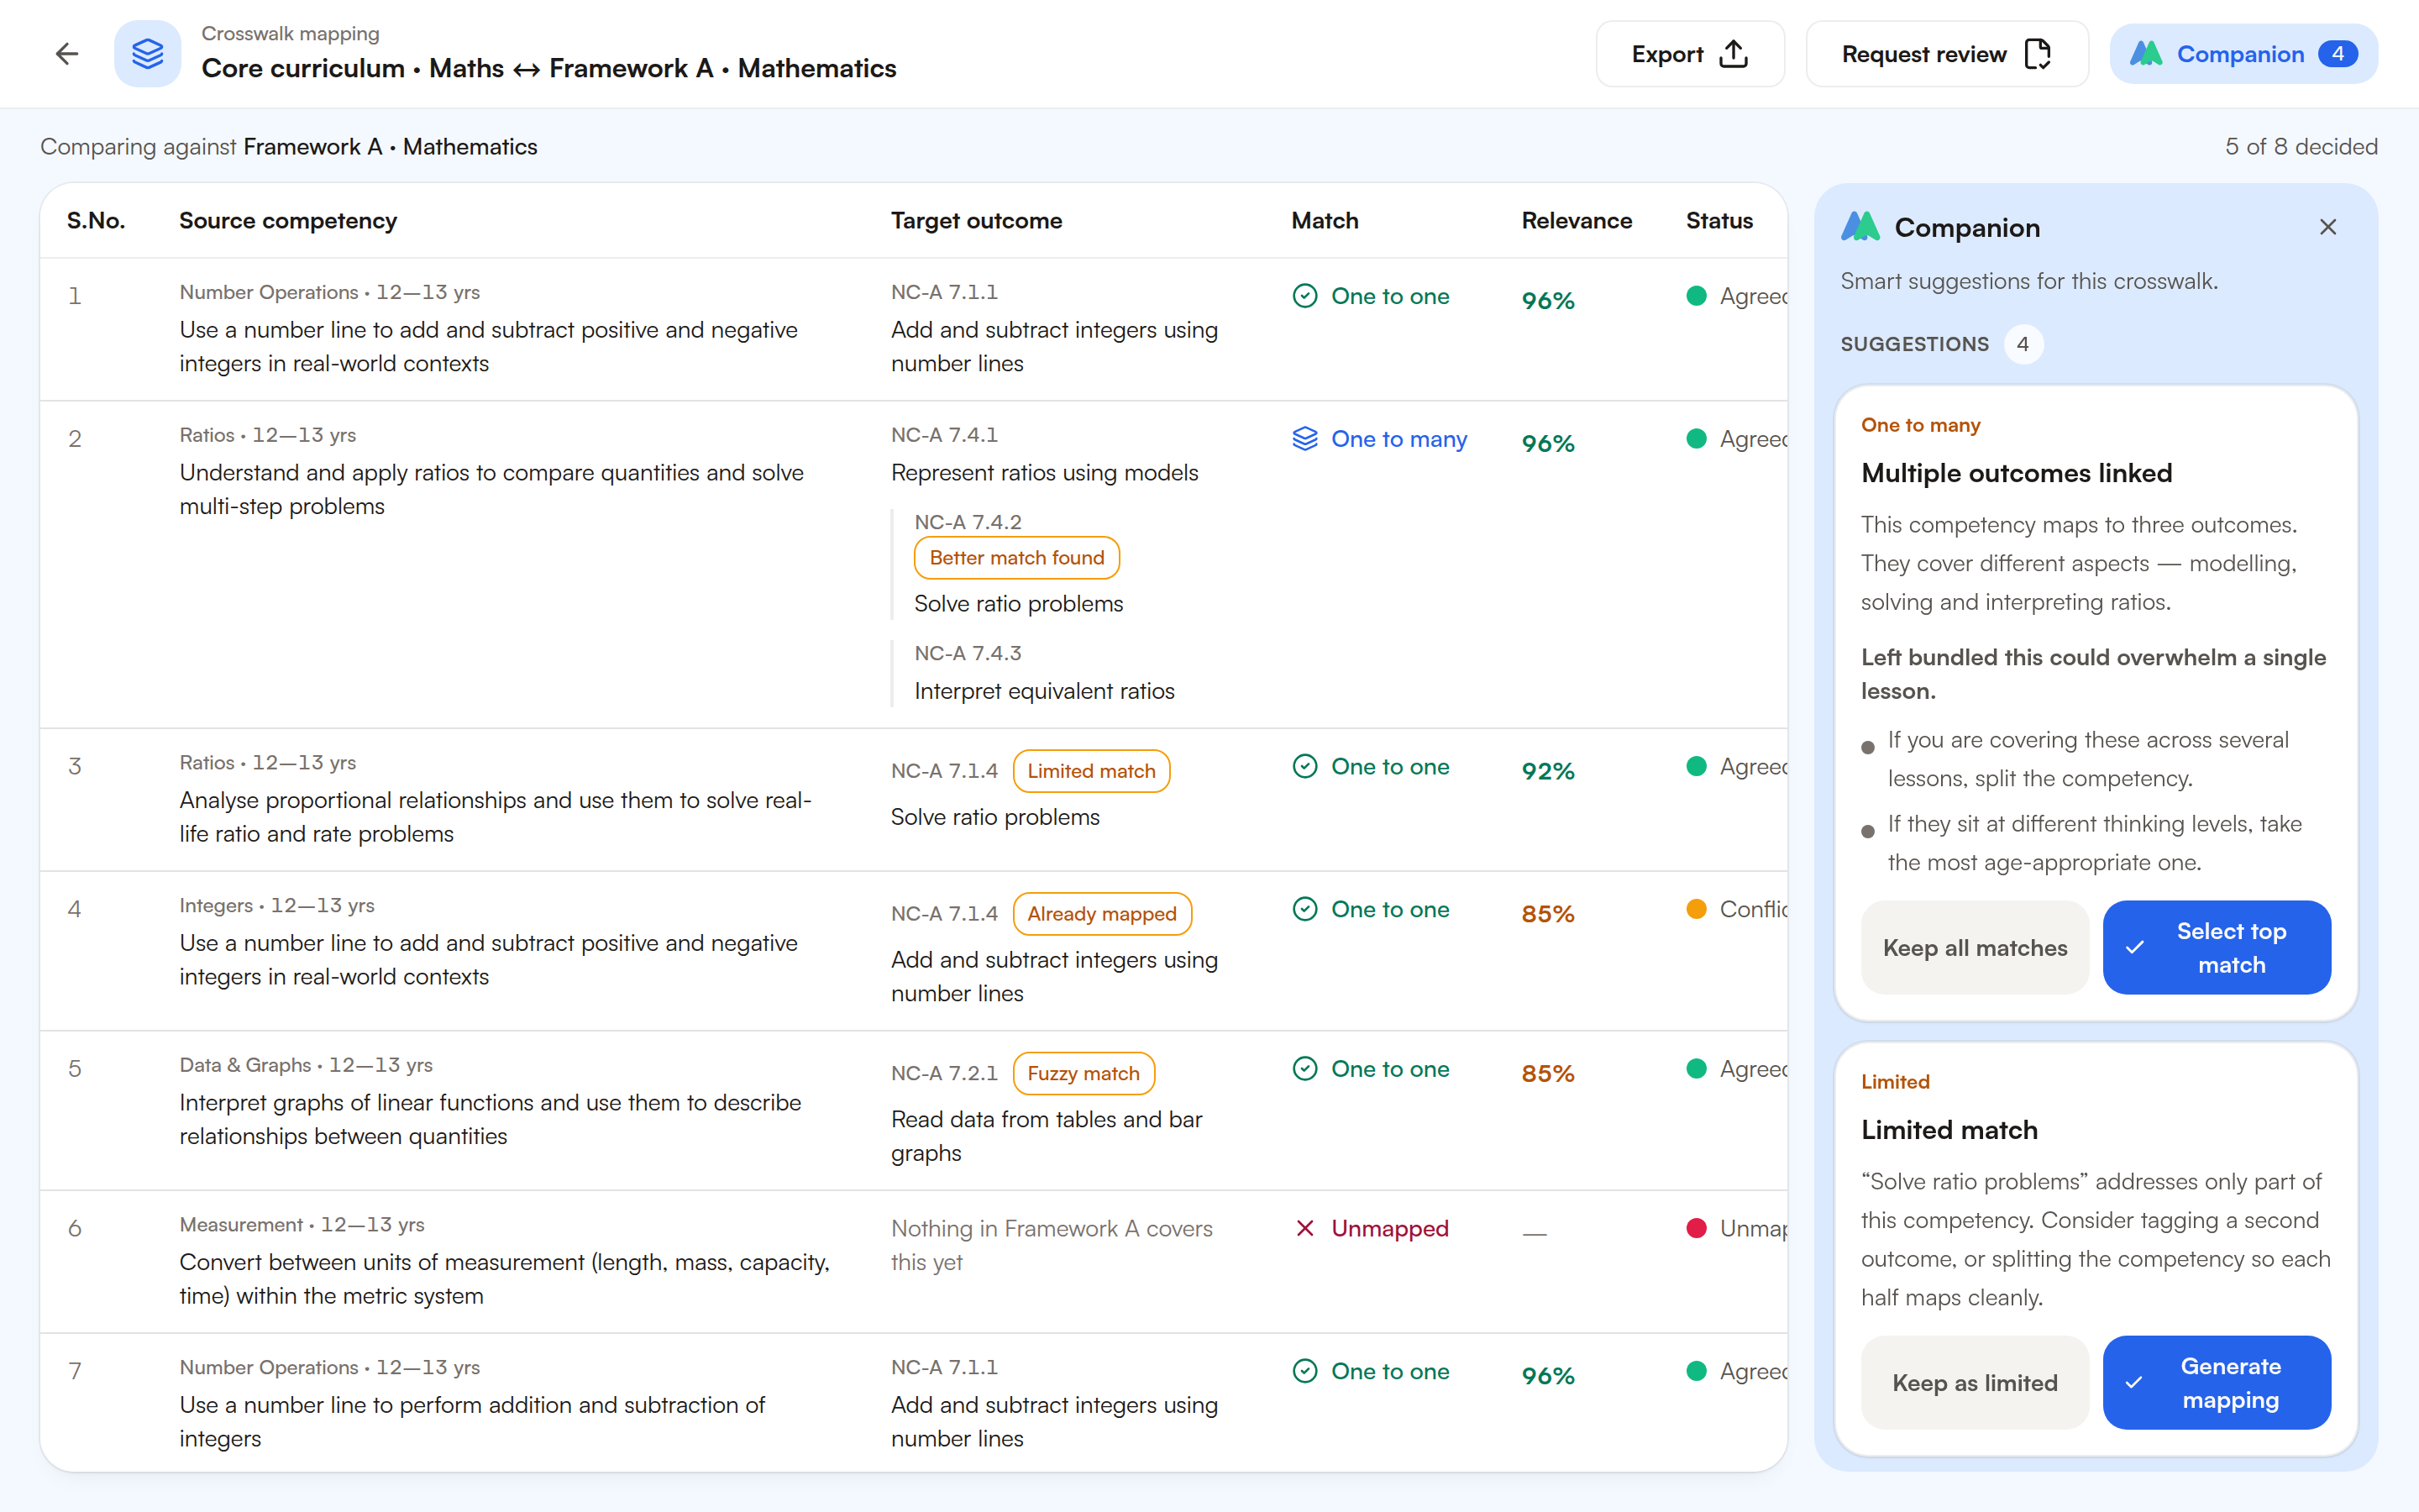2419x1512 pixels.
Task: Click the Source competency column header
Action: (x=288, y=221)
